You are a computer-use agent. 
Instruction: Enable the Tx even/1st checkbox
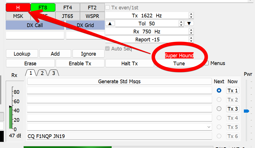click(x=108, y=8)
